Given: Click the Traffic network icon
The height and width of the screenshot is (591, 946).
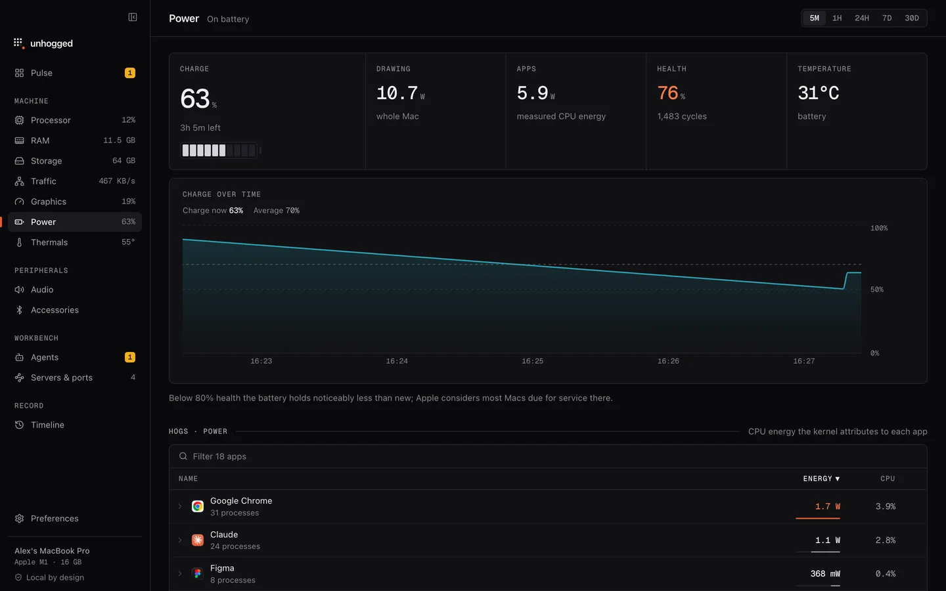Looking at the screenshot, I should [19, 181].
